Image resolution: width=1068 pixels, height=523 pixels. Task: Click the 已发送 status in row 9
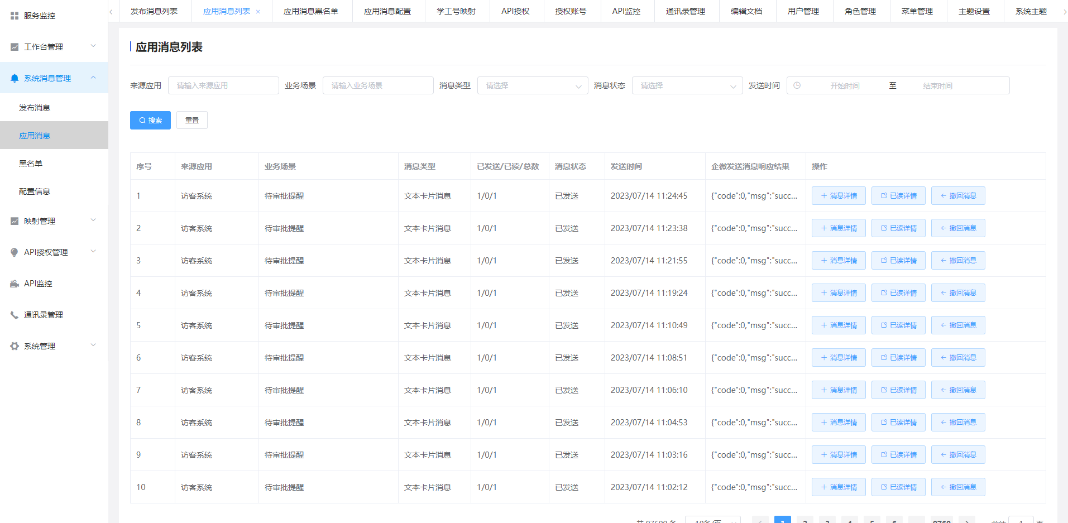tap(567, 455)
